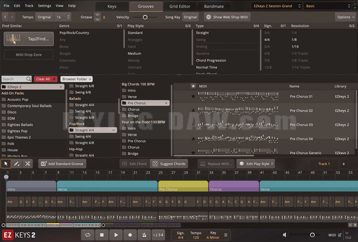Click the timeline overview range handle
Screen dimensions: 358x242
coord(103,225)
